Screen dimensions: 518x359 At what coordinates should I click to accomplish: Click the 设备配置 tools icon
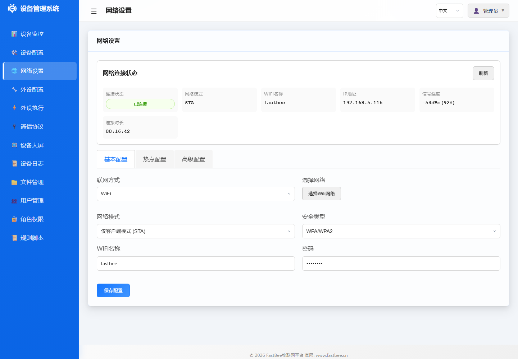click(x=14, y=52)
